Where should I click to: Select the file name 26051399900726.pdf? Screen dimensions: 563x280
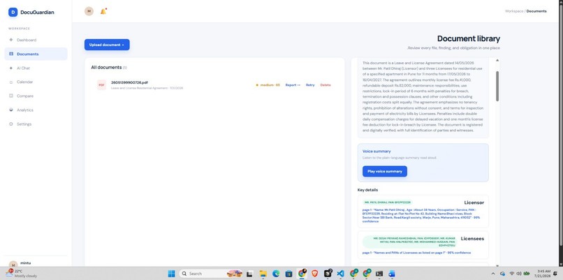point(129,82)
